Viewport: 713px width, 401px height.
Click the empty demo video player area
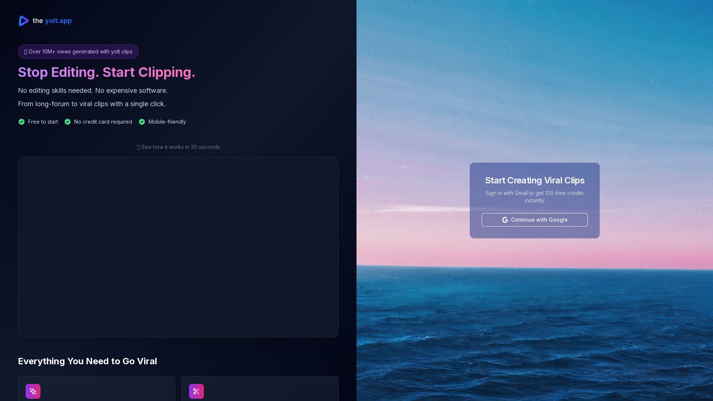178,247
